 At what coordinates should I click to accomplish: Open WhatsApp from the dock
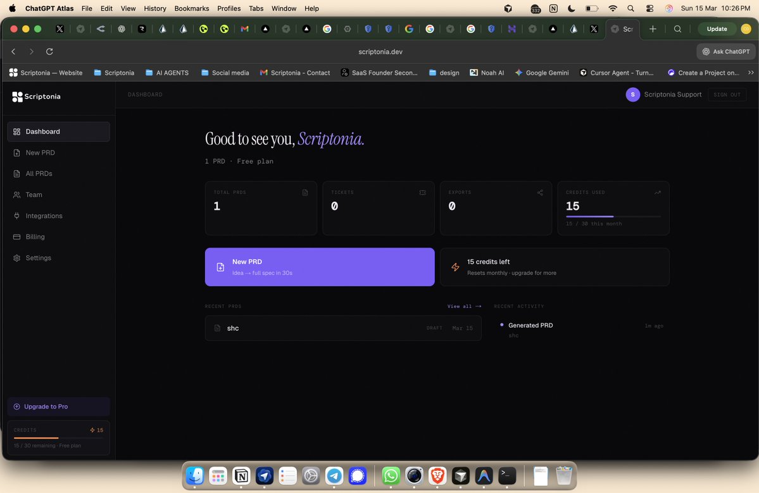pos(391,476)
